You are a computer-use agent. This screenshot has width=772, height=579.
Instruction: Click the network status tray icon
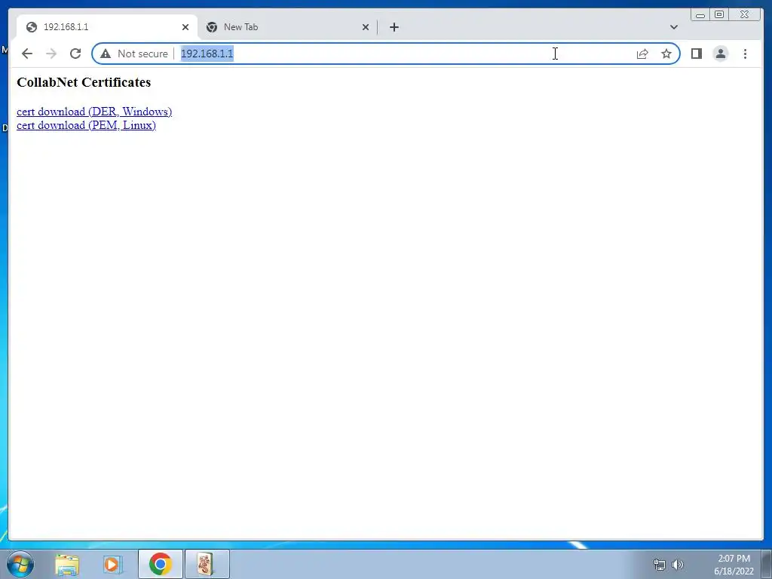coord(659,565)
